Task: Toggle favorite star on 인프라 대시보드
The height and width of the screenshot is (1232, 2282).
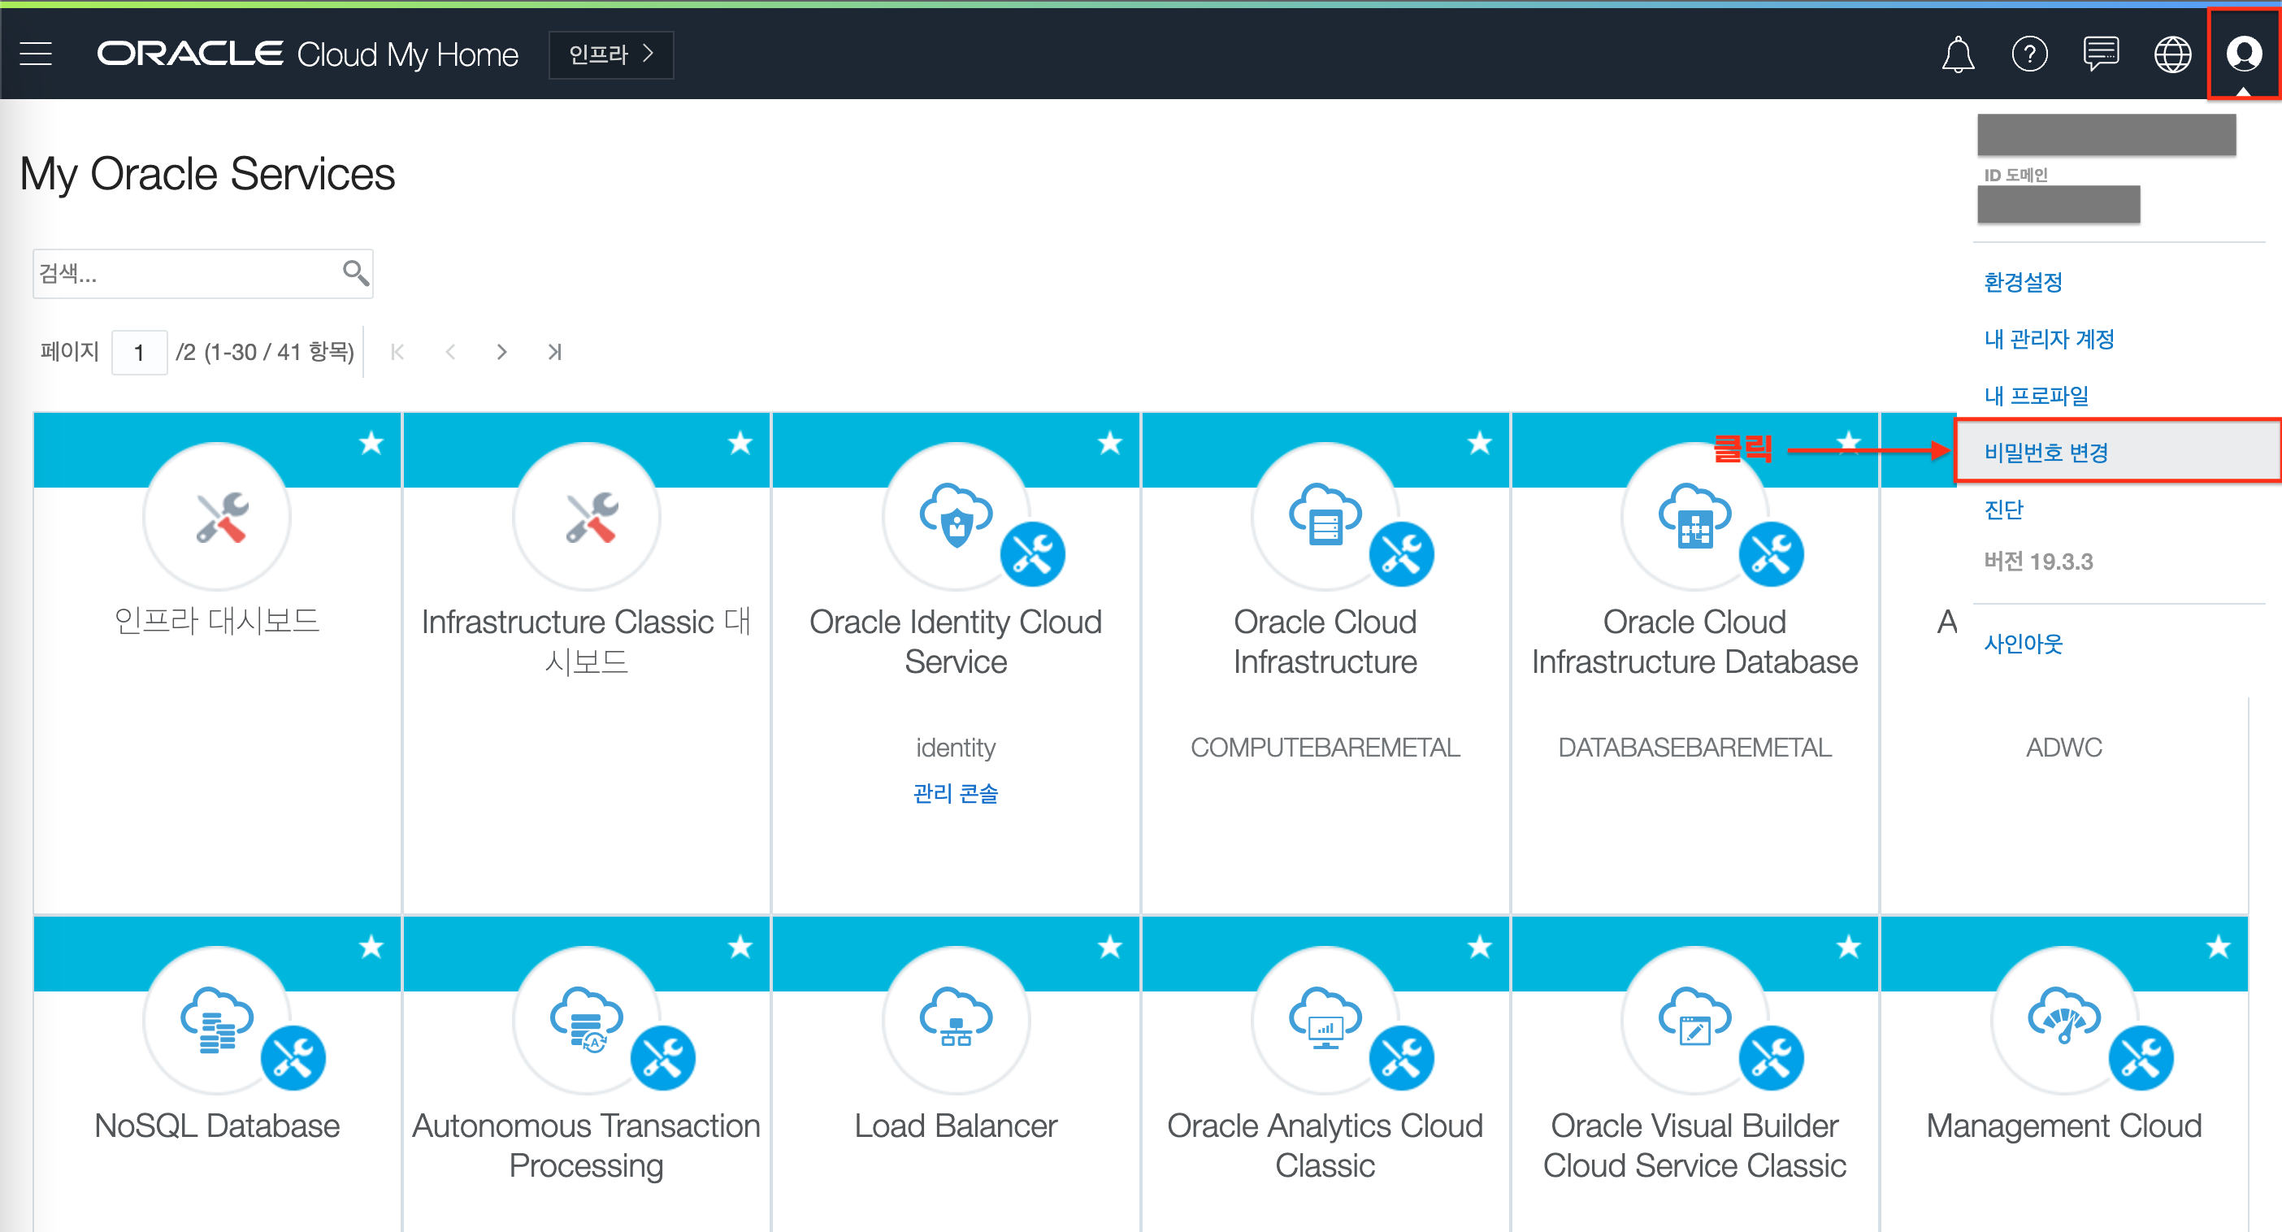Action: tap(371, 442)
